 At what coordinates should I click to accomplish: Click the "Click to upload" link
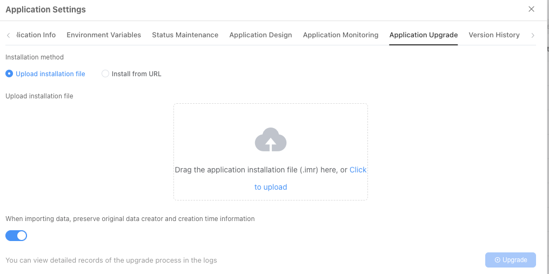[x=271, y=187]
